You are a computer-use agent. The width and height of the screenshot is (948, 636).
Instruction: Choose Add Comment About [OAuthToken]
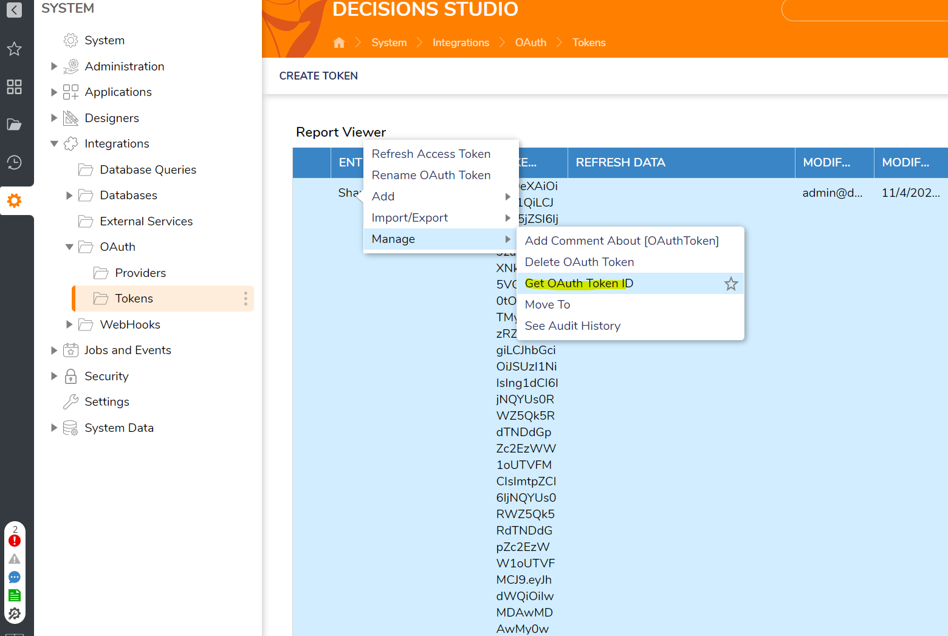click(630, 241)
